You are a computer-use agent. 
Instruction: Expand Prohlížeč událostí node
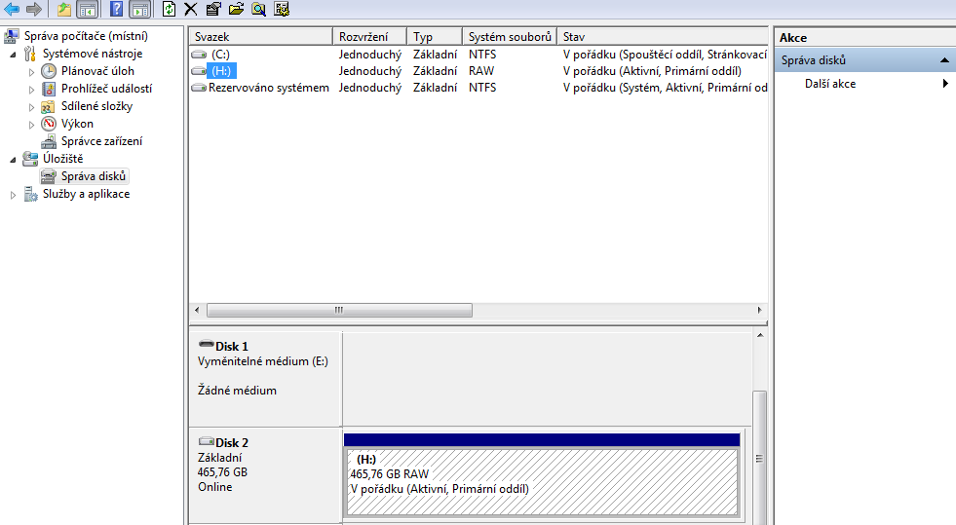pos(32,90)
